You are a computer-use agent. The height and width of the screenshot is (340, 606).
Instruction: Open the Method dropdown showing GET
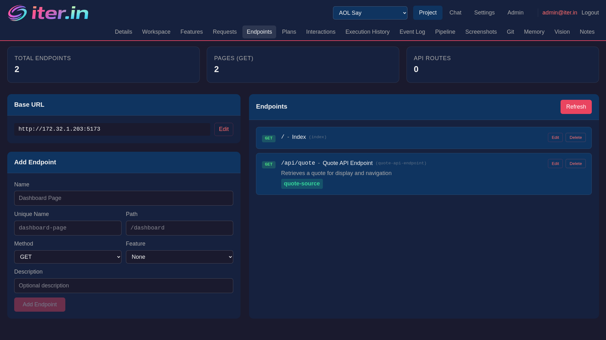click(68, 257)
